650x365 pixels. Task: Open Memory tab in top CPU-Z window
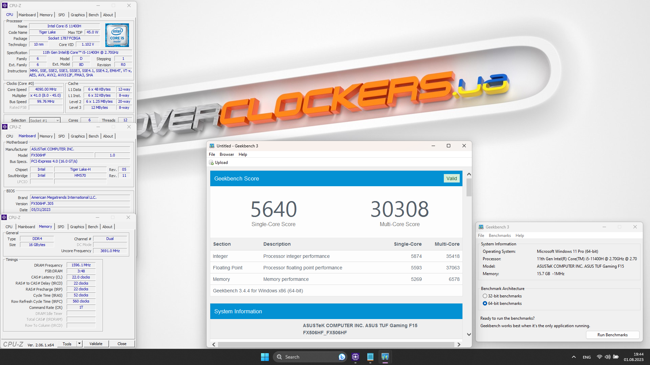(x=46, y=15)
